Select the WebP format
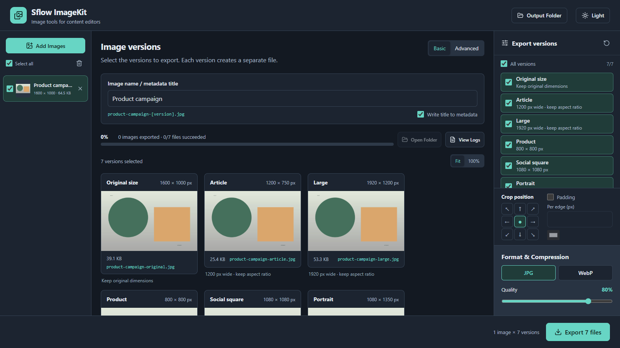The width and height of the screenshot is (620, 348). [x=585, y=273]
